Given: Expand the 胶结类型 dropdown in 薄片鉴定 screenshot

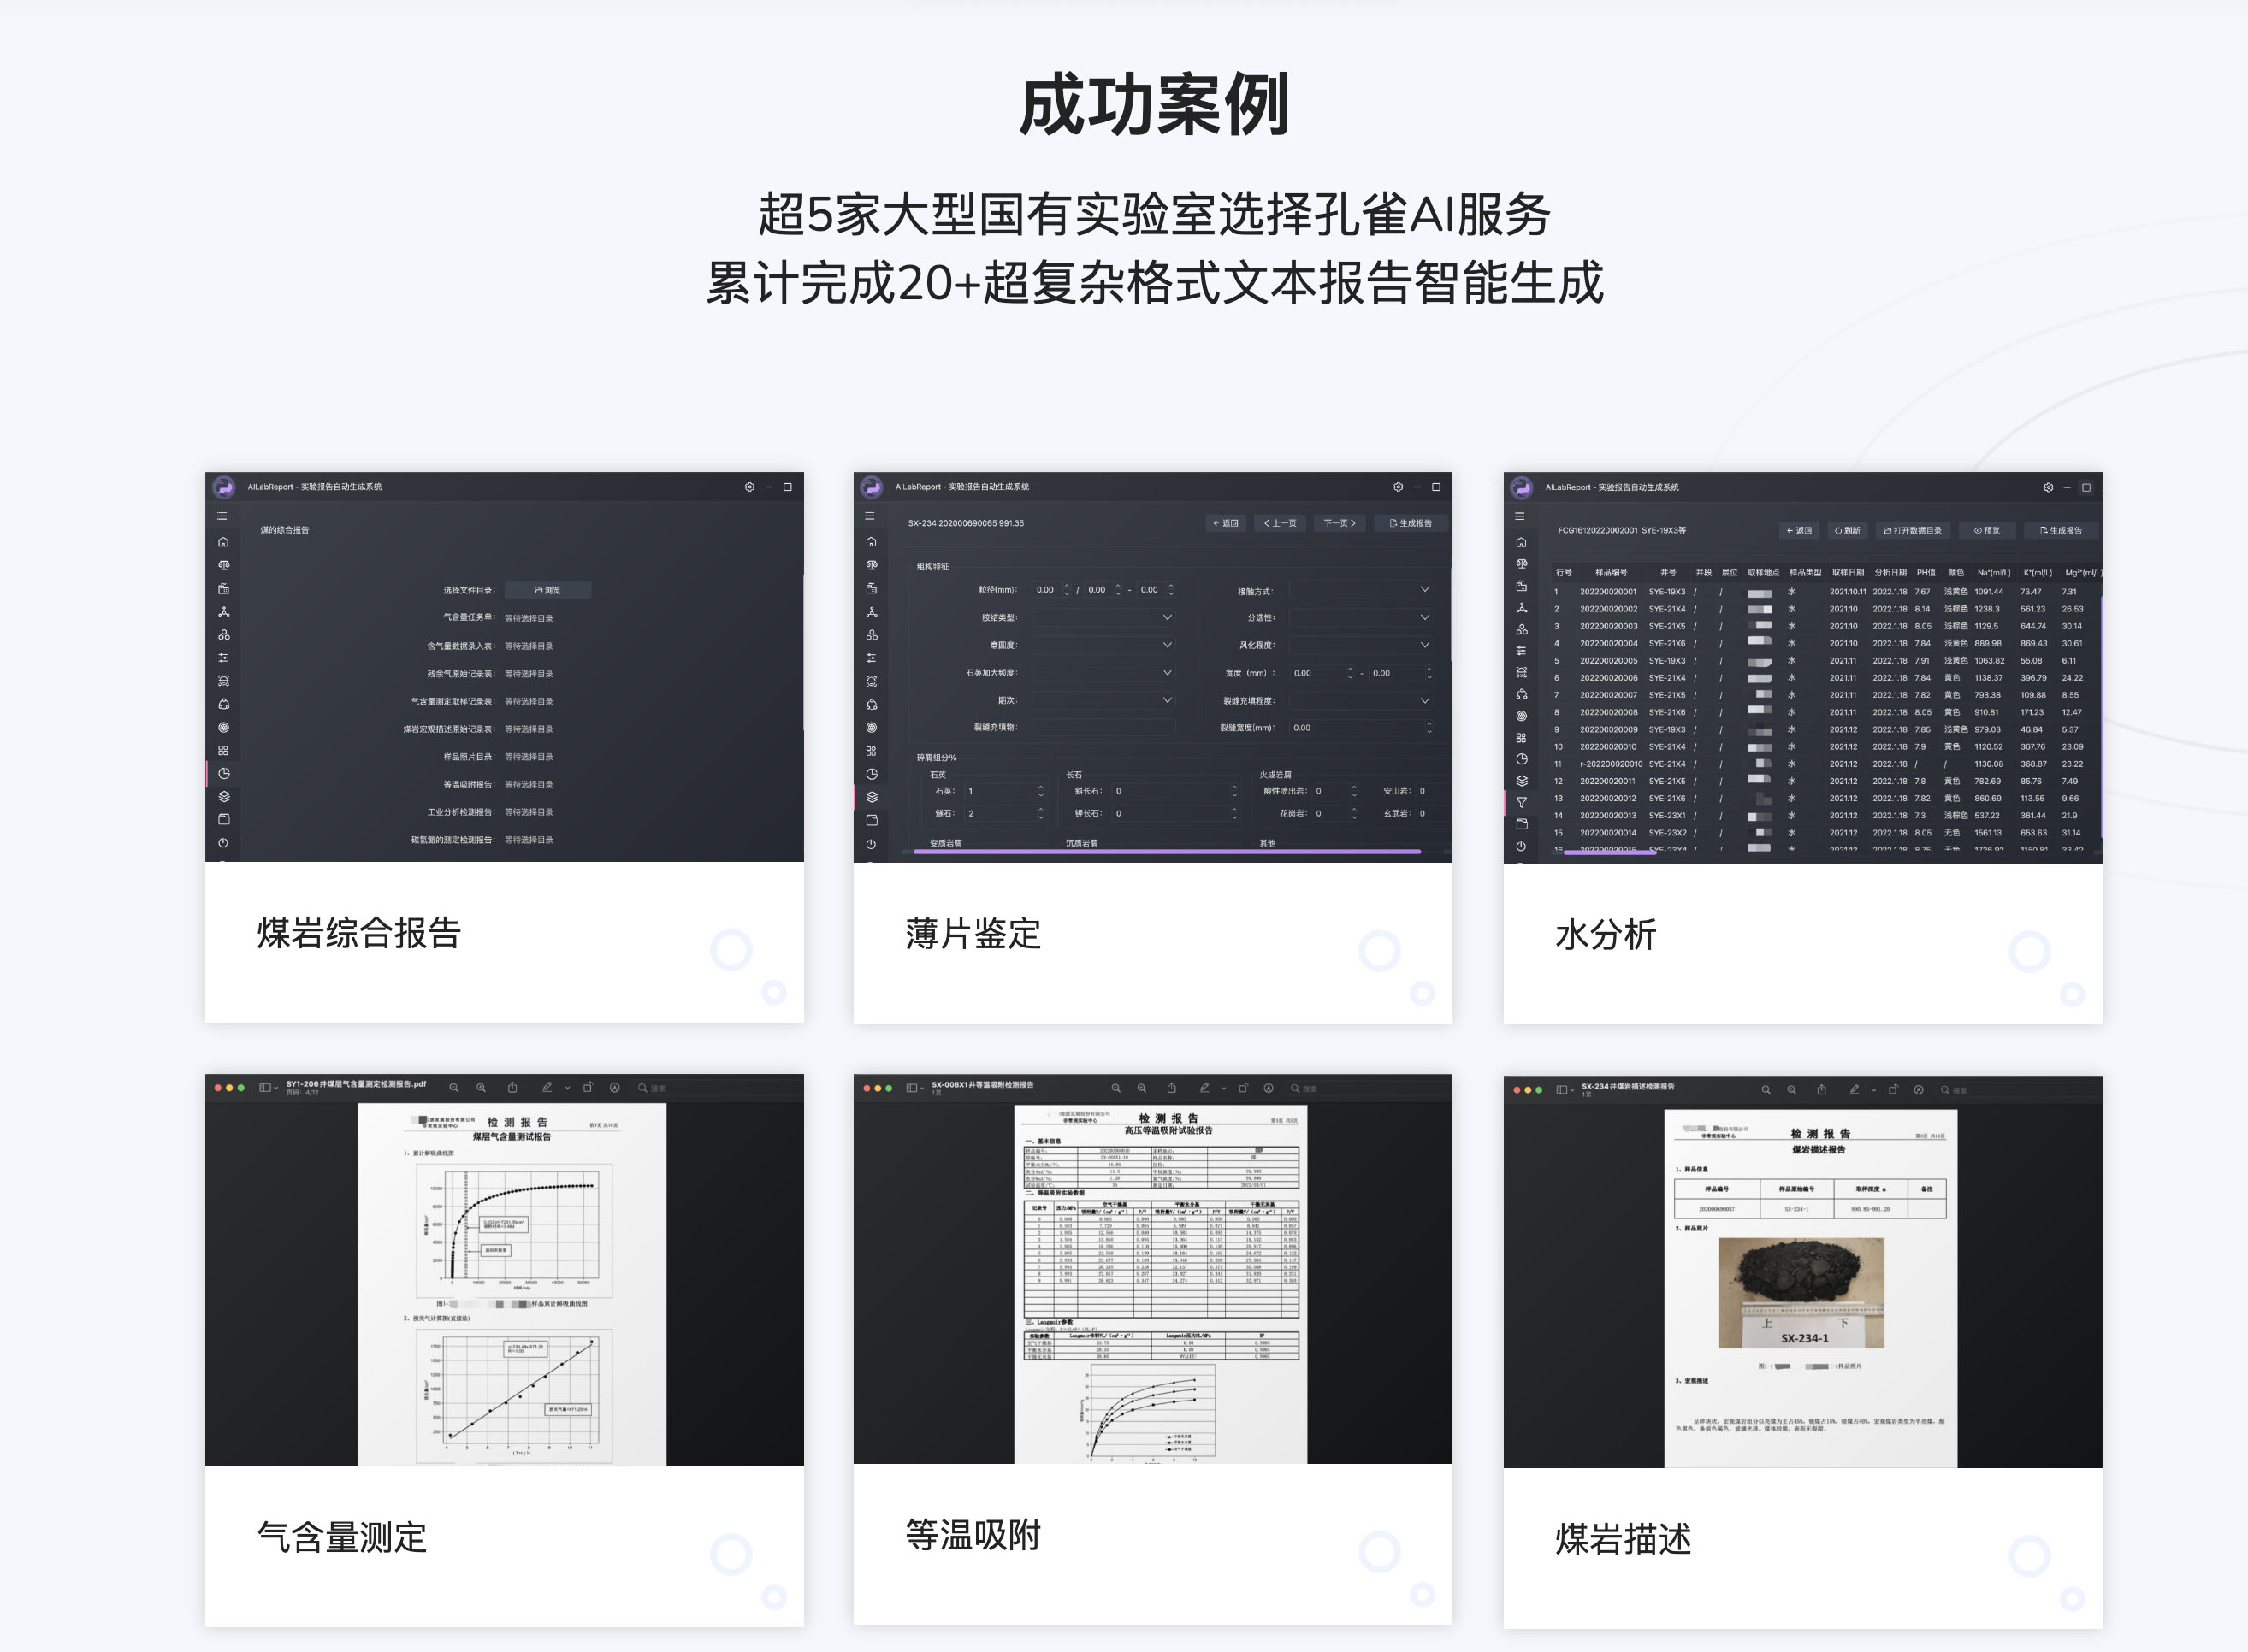Looking at the screenshot, I should [x=1103, y=617].
